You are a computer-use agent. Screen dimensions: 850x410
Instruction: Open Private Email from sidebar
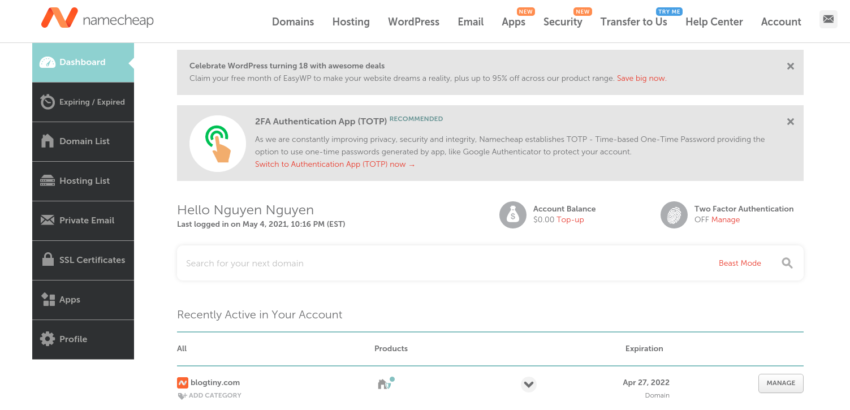click(83, 221)
